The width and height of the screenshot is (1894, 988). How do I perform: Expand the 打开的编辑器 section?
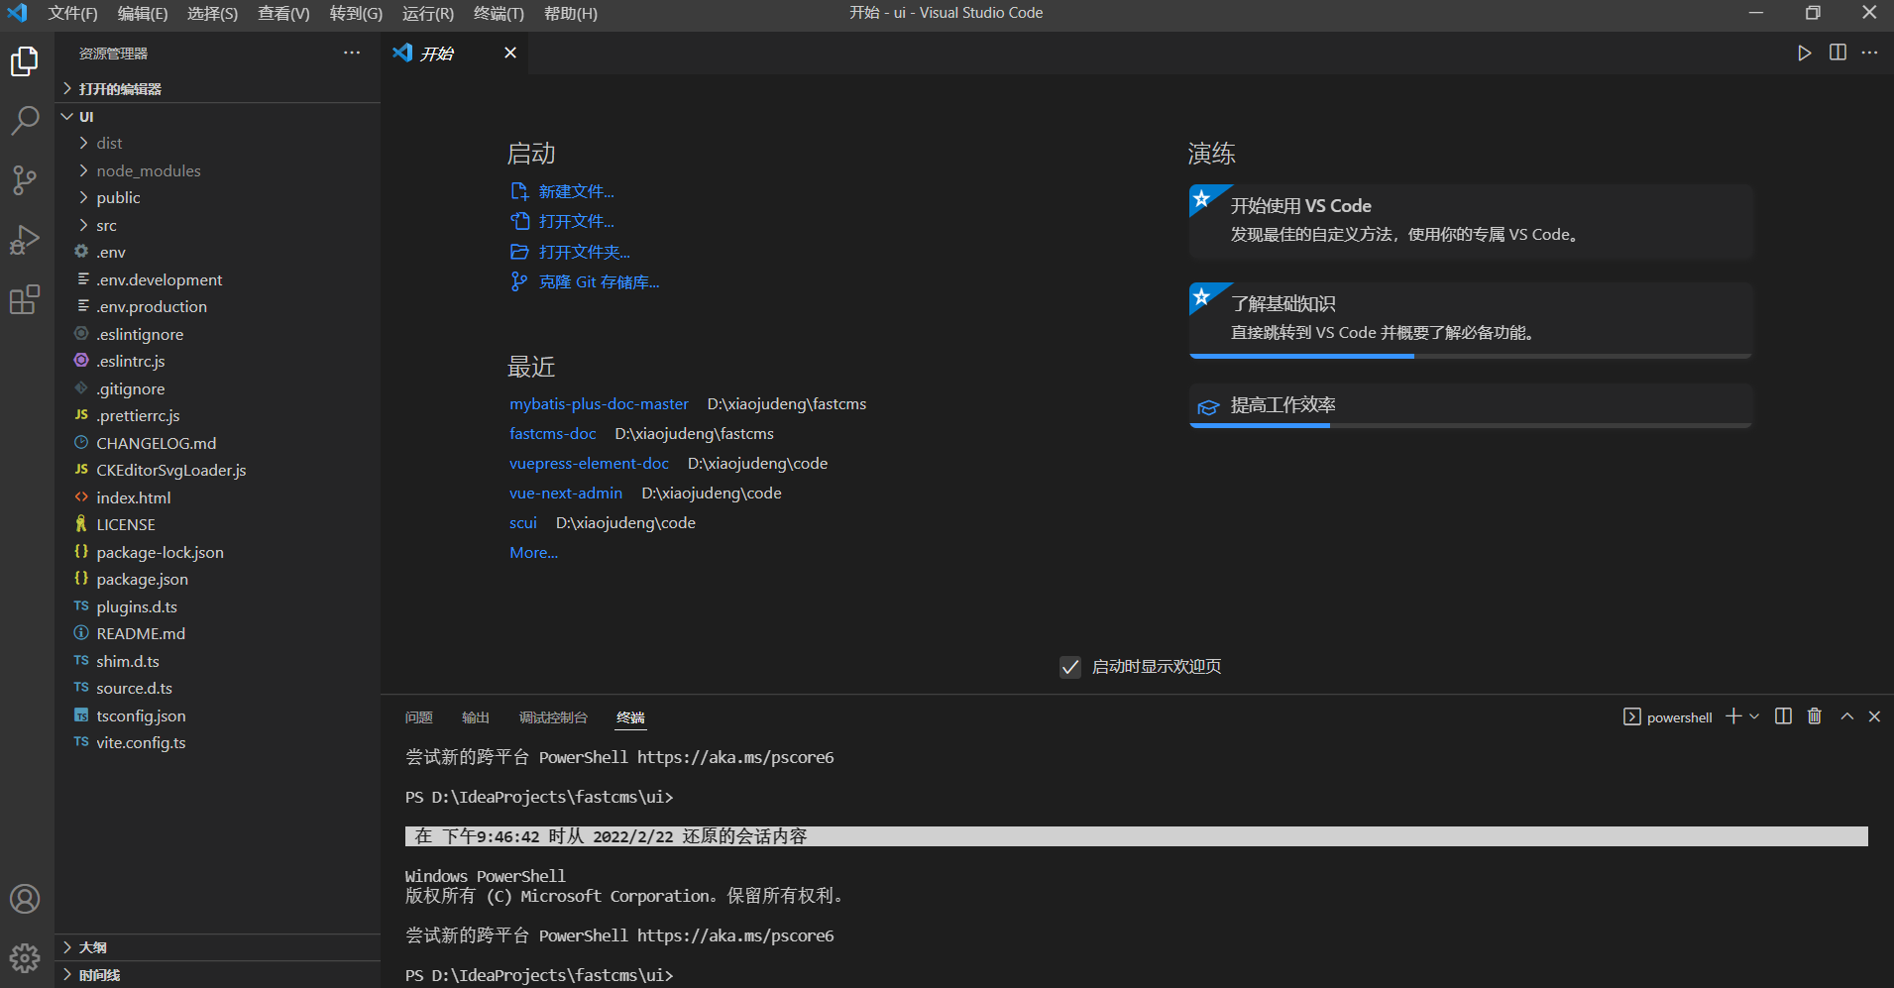[x=218, y=88]
